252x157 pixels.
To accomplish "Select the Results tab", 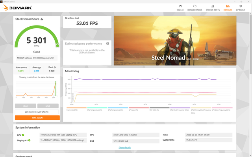I will click(228, 8).
